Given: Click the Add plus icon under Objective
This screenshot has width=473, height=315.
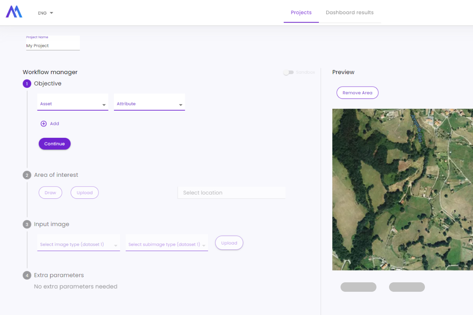Looking at the screenshot, I should pos(44,124).
